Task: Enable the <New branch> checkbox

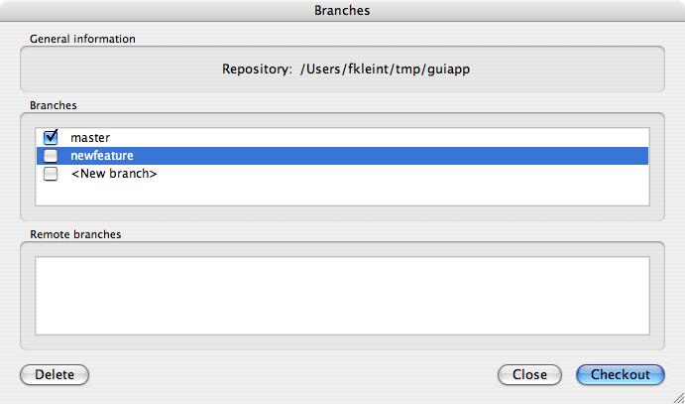Action: coord(51,174)
